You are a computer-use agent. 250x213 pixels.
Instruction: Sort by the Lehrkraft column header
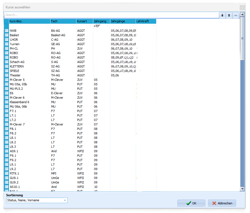[x=146, y=21]
